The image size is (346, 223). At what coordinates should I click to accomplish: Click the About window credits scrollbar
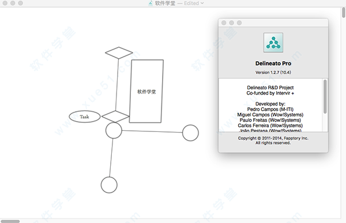point(325,97)
